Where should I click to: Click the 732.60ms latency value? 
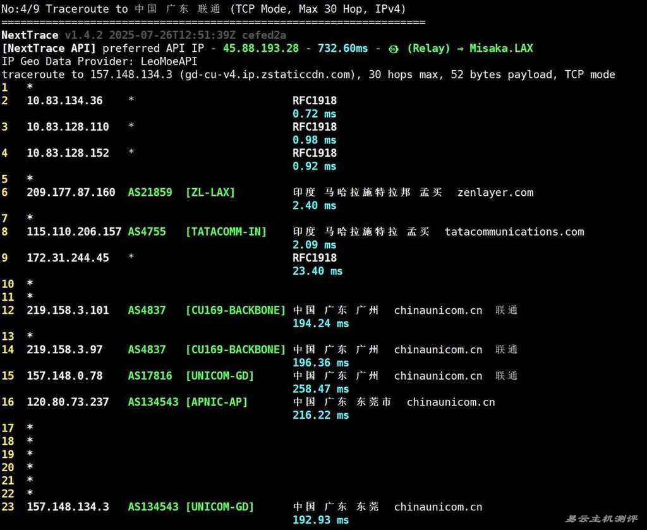click(342, 48)
